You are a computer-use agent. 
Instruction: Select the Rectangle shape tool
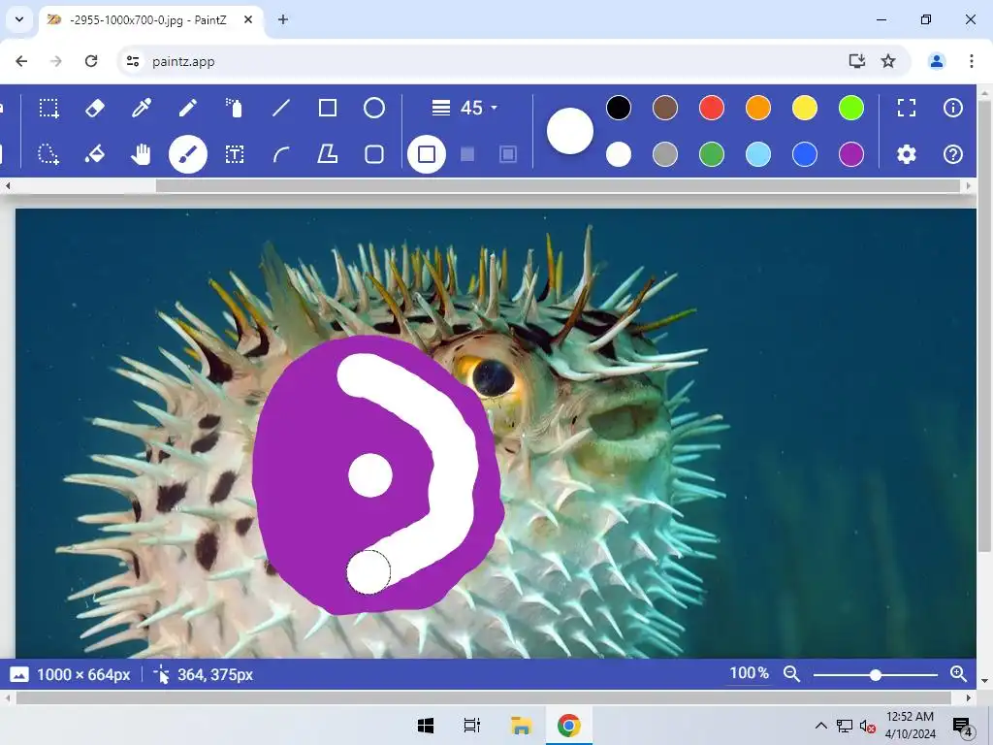coord(328,109)
